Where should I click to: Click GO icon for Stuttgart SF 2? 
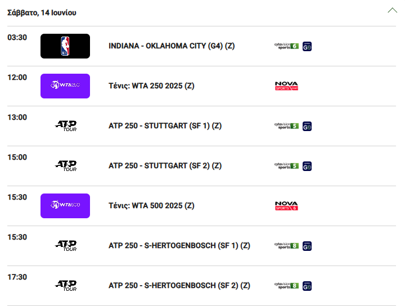[307, 166]
